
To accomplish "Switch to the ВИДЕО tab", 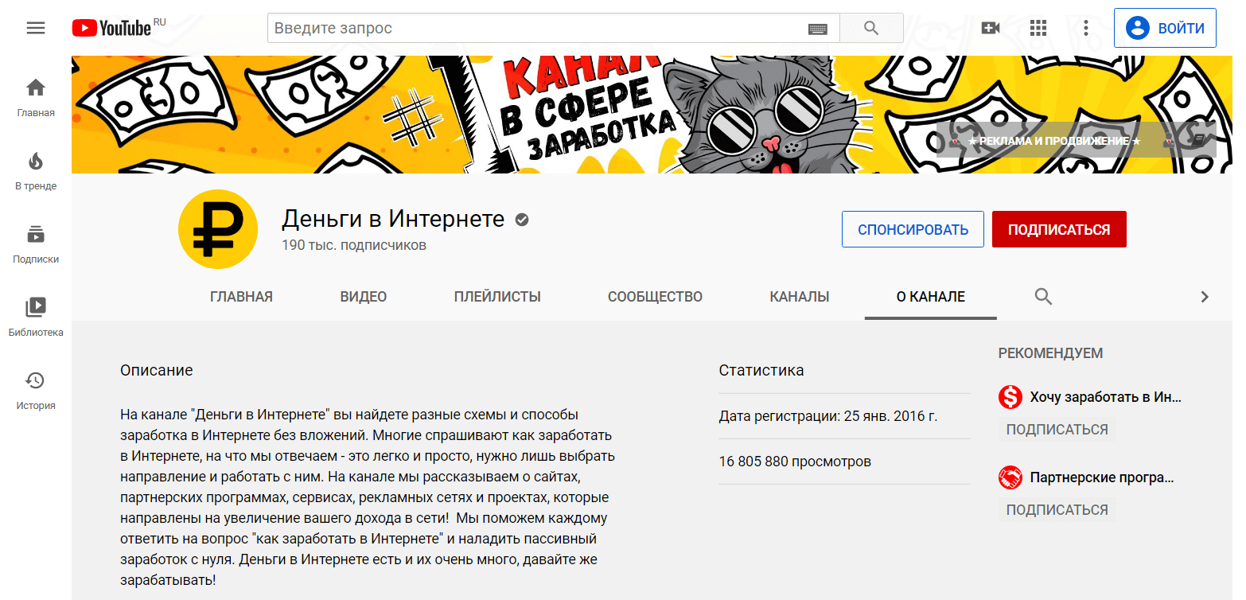I will pos(364,297).
